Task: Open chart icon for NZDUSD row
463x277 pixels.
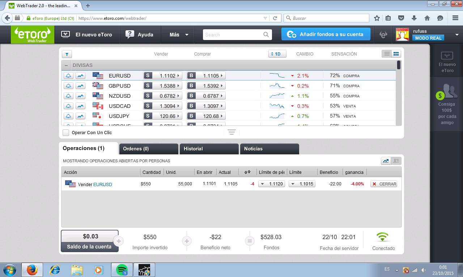Action: point(80,96)
